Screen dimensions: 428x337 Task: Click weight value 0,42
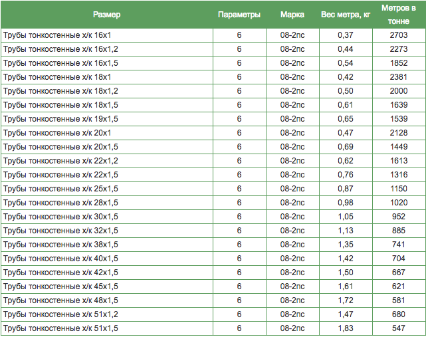(346, 77)
